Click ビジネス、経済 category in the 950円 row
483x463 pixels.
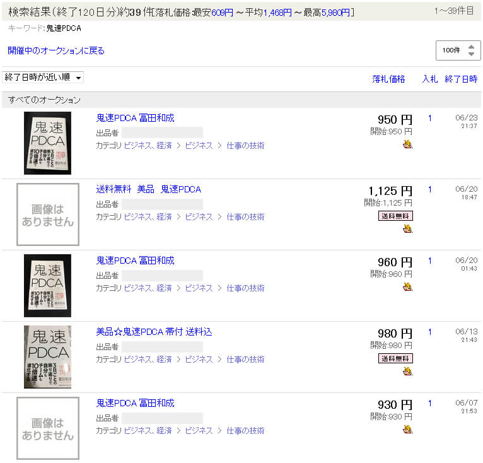tap(148, 146)
